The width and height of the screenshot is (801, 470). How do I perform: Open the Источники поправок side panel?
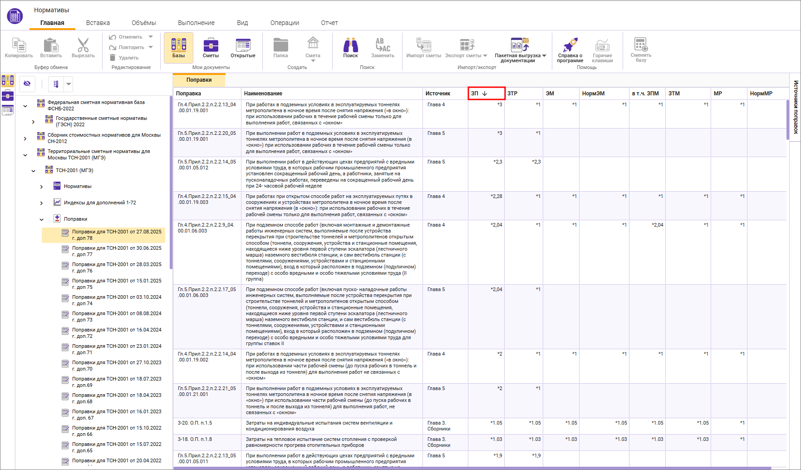(796, 107)
